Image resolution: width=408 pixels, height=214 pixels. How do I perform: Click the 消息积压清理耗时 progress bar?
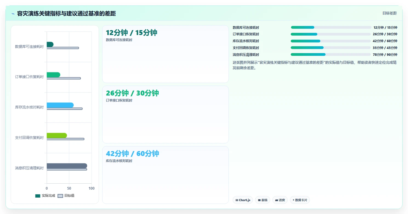pos(331,54)
